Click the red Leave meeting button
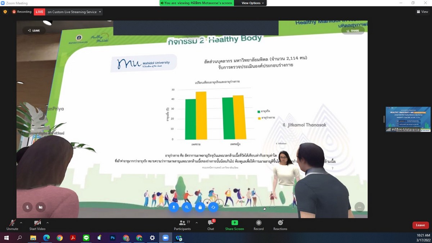This screenshot has width=432, height=243. [420, 225]
